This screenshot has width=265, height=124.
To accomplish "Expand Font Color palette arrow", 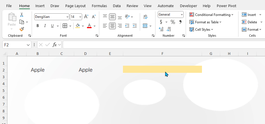I will point(94,26).
